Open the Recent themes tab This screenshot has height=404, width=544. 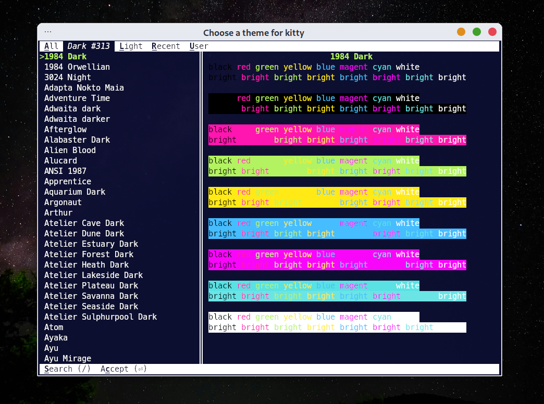(166, 46)
